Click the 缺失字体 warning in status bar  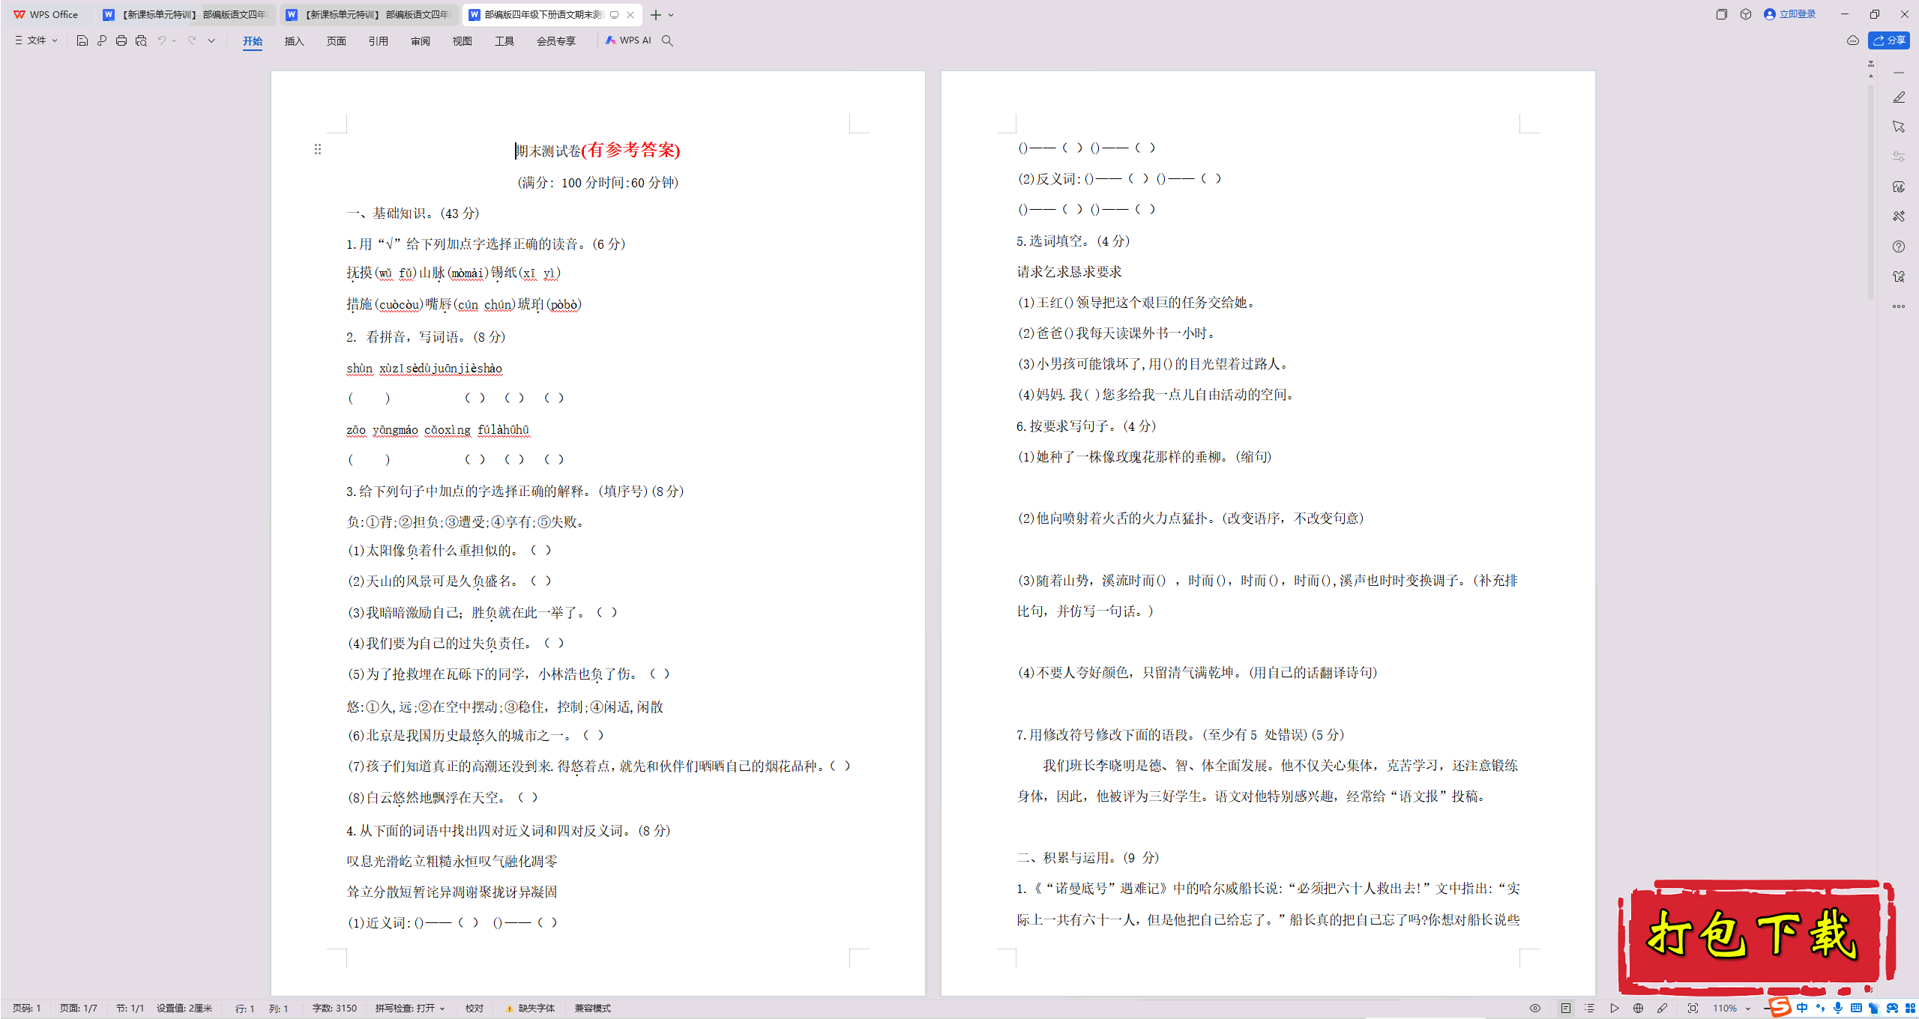[x=531, y=1009]
